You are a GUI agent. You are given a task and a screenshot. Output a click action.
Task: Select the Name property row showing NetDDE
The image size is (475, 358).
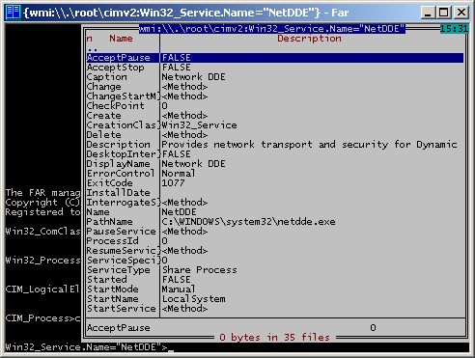(x=275, y=212)
